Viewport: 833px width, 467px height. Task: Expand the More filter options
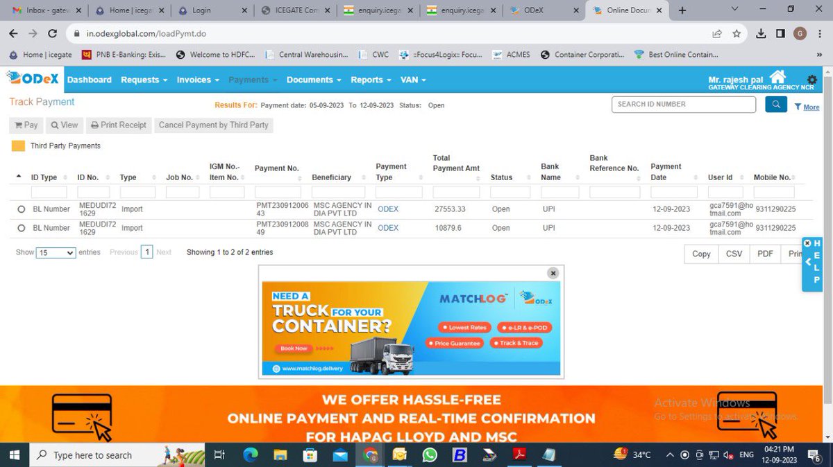tap(807, 107)
